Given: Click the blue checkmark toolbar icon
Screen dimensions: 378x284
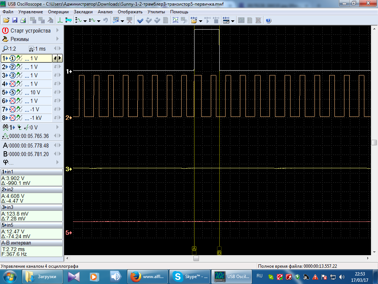Looking at the screenshot, I should click(x=140, y=20).
